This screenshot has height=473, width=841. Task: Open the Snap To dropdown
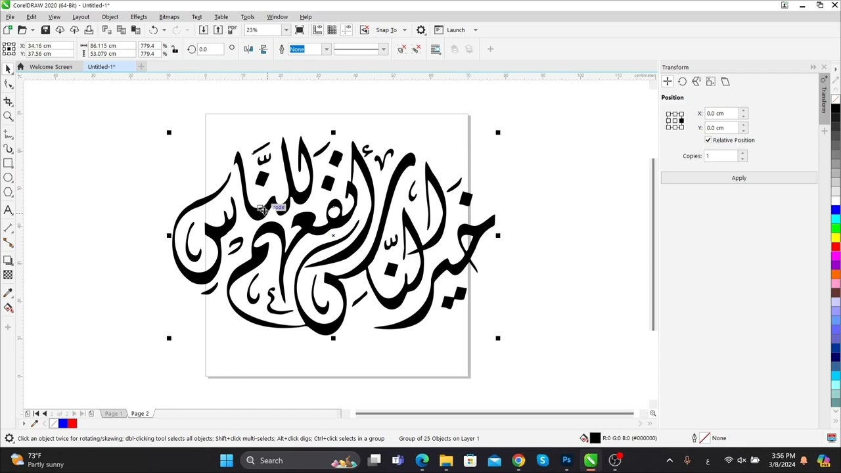pyautogui.click(x=405, y=30)
